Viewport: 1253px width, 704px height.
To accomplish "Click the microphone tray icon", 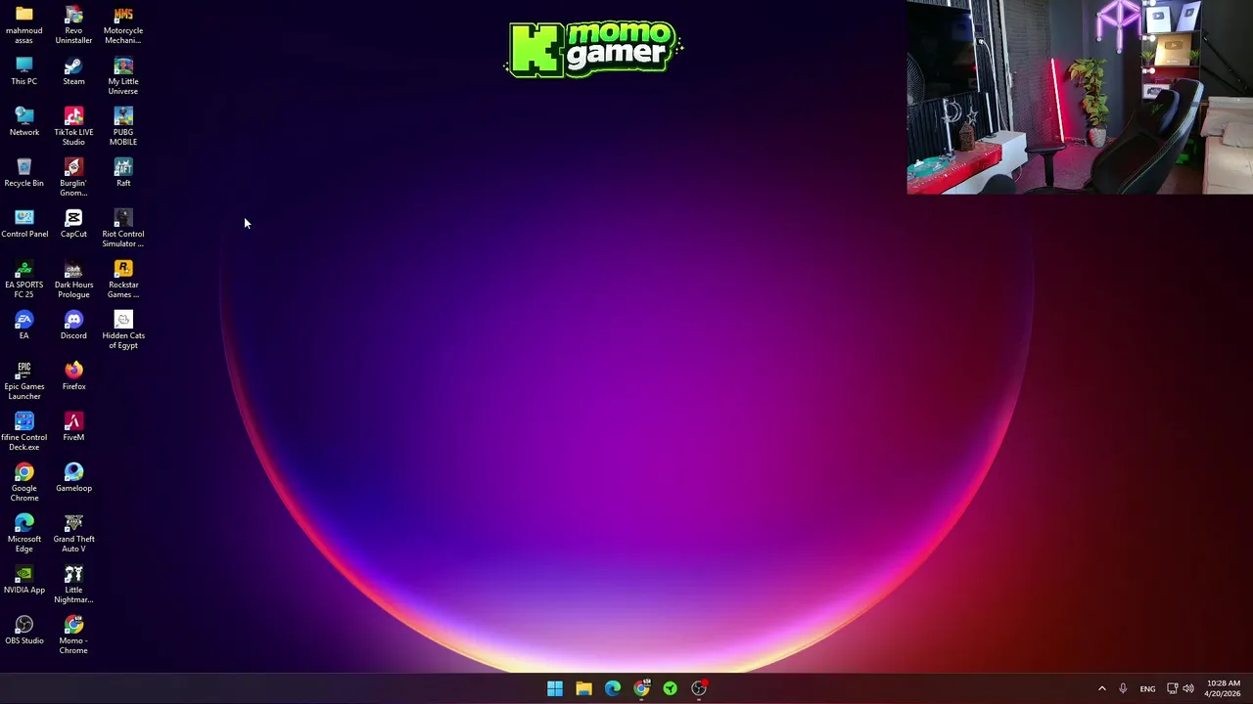I will (1123, 688).
